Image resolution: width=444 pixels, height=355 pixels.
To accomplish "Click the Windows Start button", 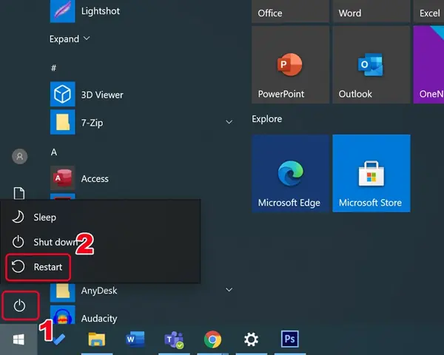I will coord(18,339).
